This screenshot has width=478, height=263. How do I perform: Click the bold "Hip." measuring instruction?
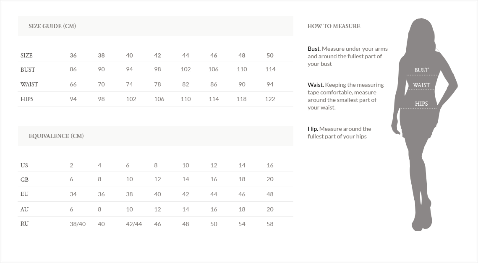(x=313, y=129)
